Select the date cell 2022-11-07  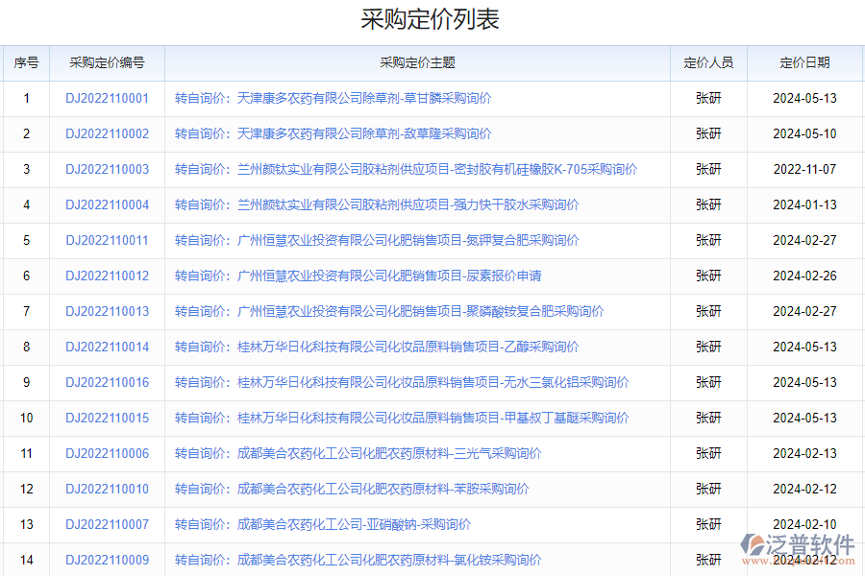click(x=804, y=169)
